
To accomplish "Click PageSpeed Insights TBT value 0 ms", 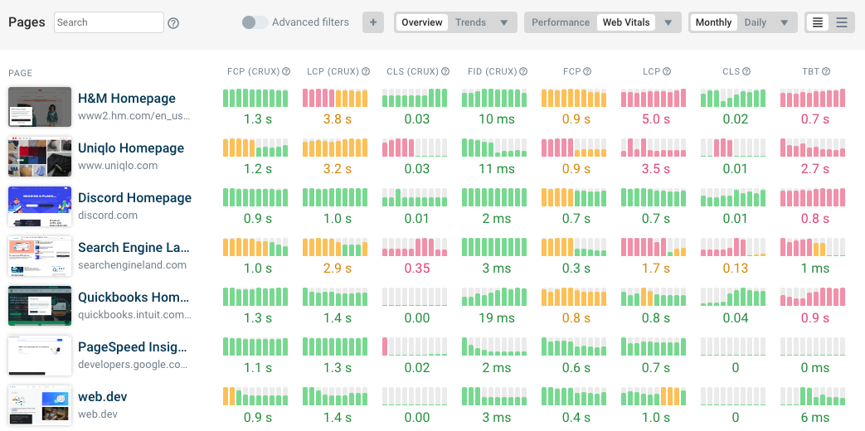I will [x=814, y=368].
